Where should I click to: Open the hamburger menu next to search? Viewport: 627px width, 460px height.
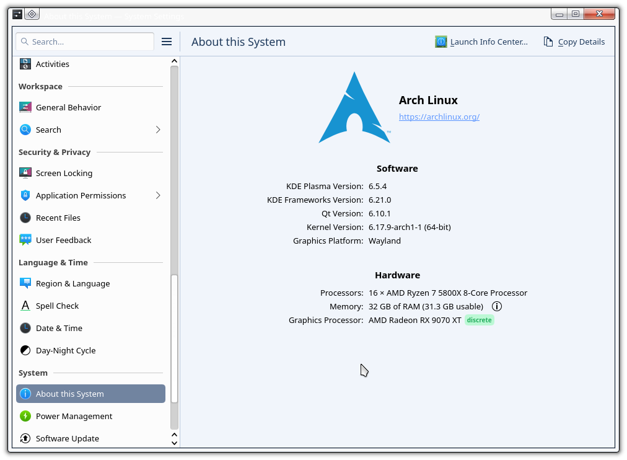click(x=166, y=42)
